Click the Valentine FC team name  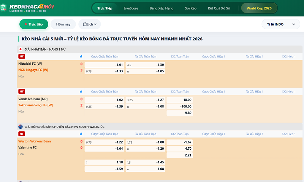tap(27, 148)
